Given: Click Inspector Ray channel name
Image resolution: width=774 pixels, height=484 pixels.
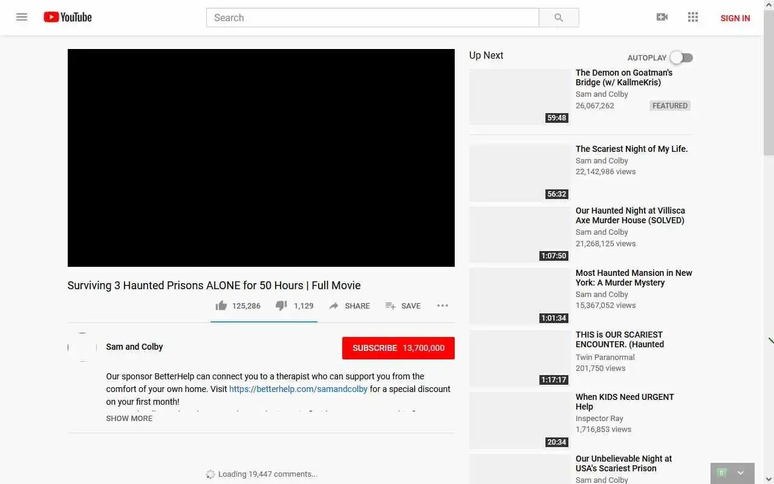Looking at the screenshot, I should [599, 418].
